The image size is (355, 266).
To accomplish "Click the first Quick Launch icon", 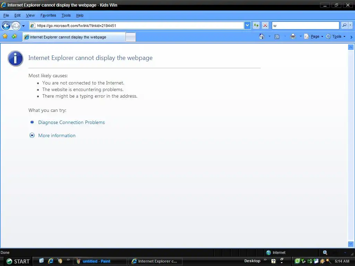I will 41,261.
